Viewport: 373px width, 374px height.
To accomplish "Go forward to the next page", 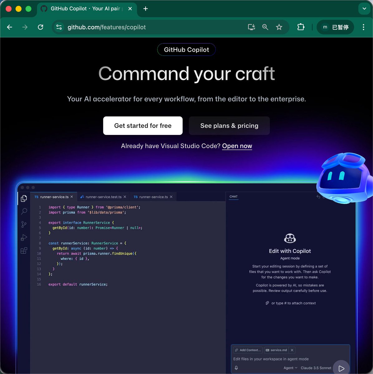I will click(25, 27).
